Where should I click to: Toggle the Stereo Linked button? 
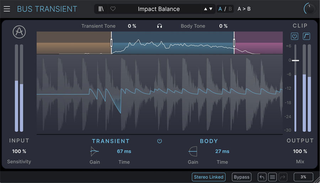(x=209, y=177)
